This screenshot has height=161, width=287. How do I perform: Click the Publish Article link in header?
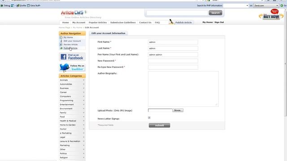click(x=183, y=22)
